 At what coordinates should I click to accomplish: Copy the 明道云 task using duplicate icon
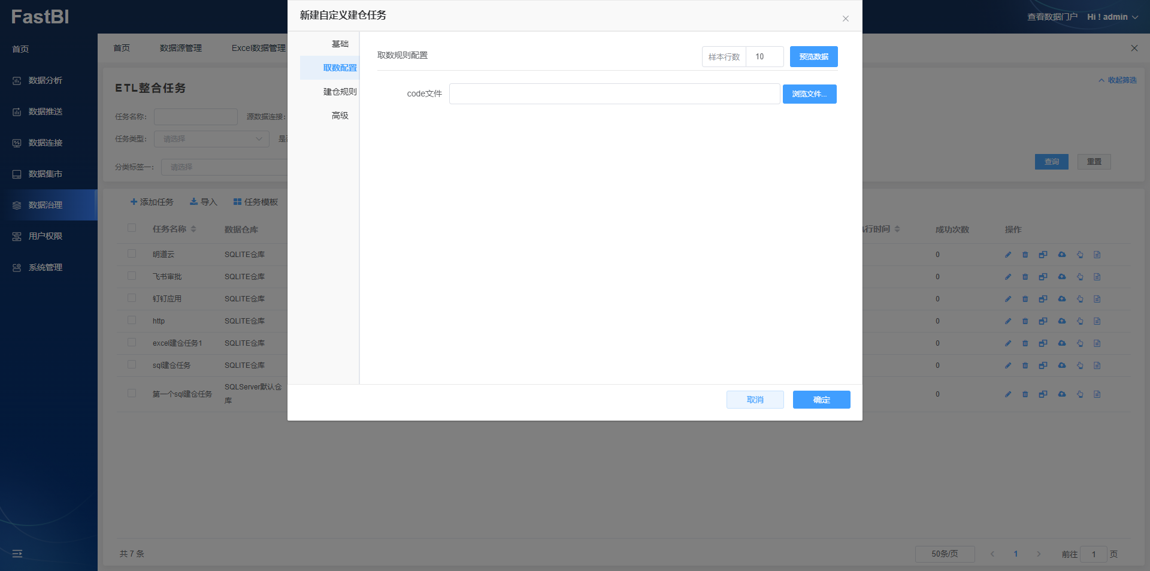pos(1043,255)
